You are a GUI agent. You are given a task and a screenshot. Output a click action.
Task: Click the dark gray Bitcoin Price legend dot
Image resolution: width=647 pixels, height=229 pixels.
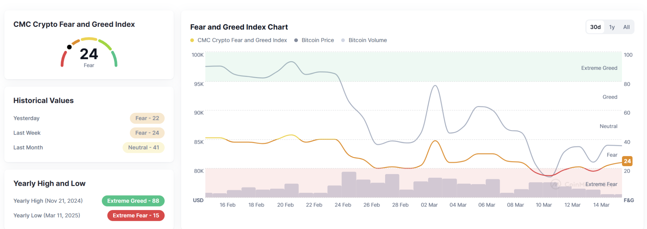click(x=296, y=40)
